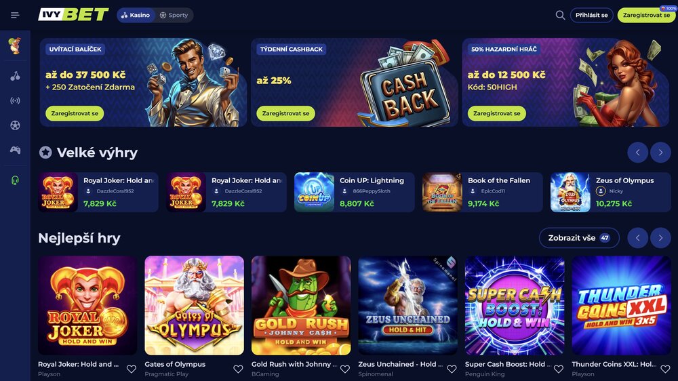Open the cherries casino sidebar icon

coord(15,76)
